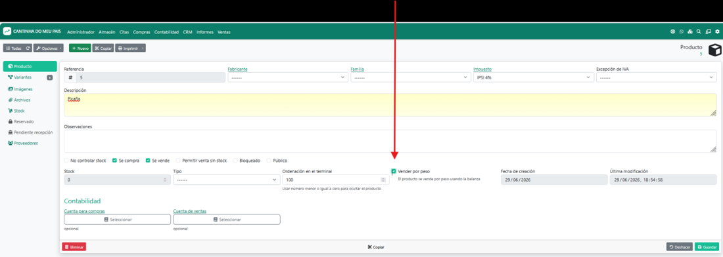Uncheck the Se compra checkbox
The height and width of the screenshot is (257, 723).
115,161
